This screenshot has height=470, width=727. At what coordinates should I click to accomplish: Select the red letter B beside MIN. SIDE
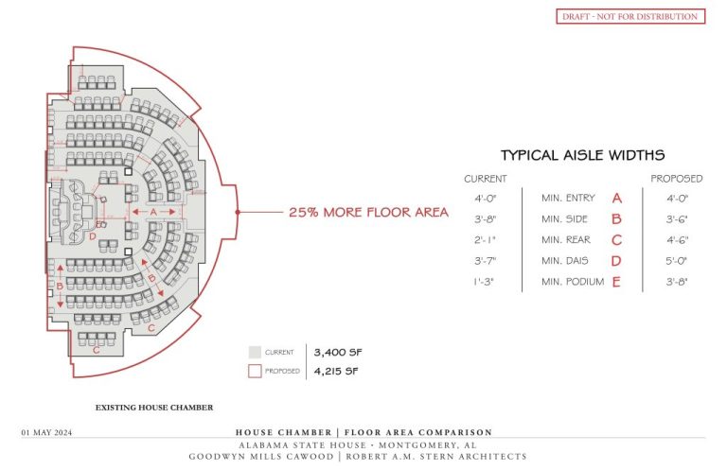coord(616,219)
